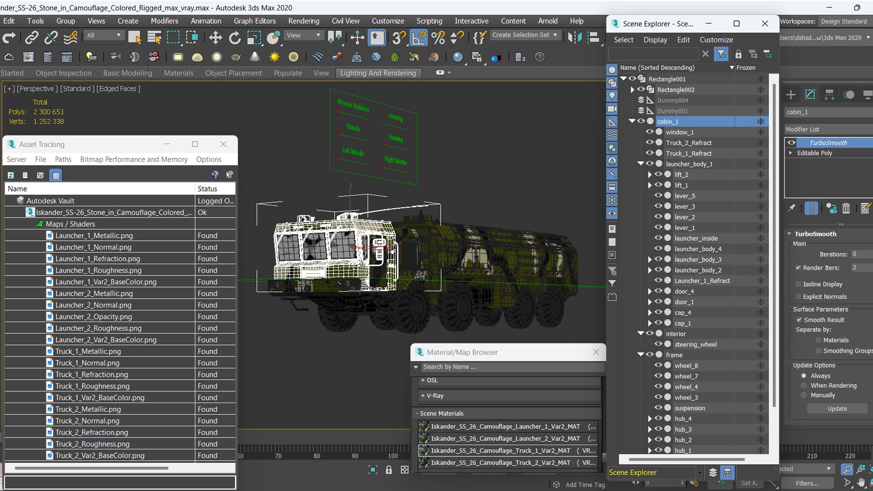Open the Hierarchy panel icon
The image size is (873, 491).
pyautogui.click(x=829, y=95)
